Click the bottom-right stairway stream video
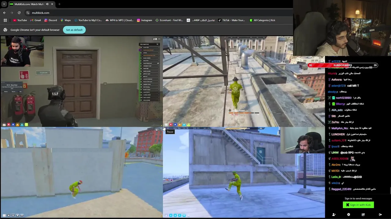This screenshot has height=219, width=391. pos(244,172)
